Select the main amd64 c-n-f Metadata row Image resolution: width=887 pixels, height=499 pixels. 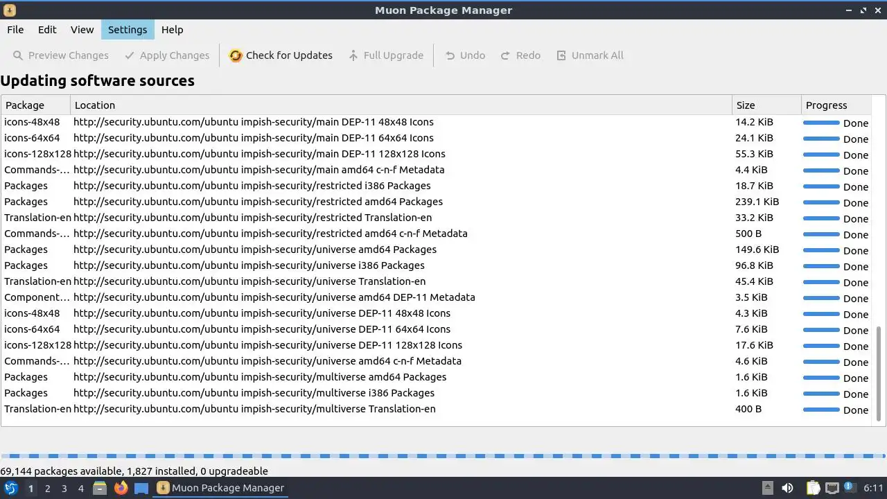click(437, 170)
